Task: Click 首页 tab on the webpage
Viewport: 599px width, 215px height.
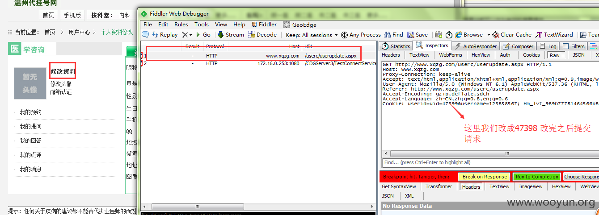Action: 48,15
